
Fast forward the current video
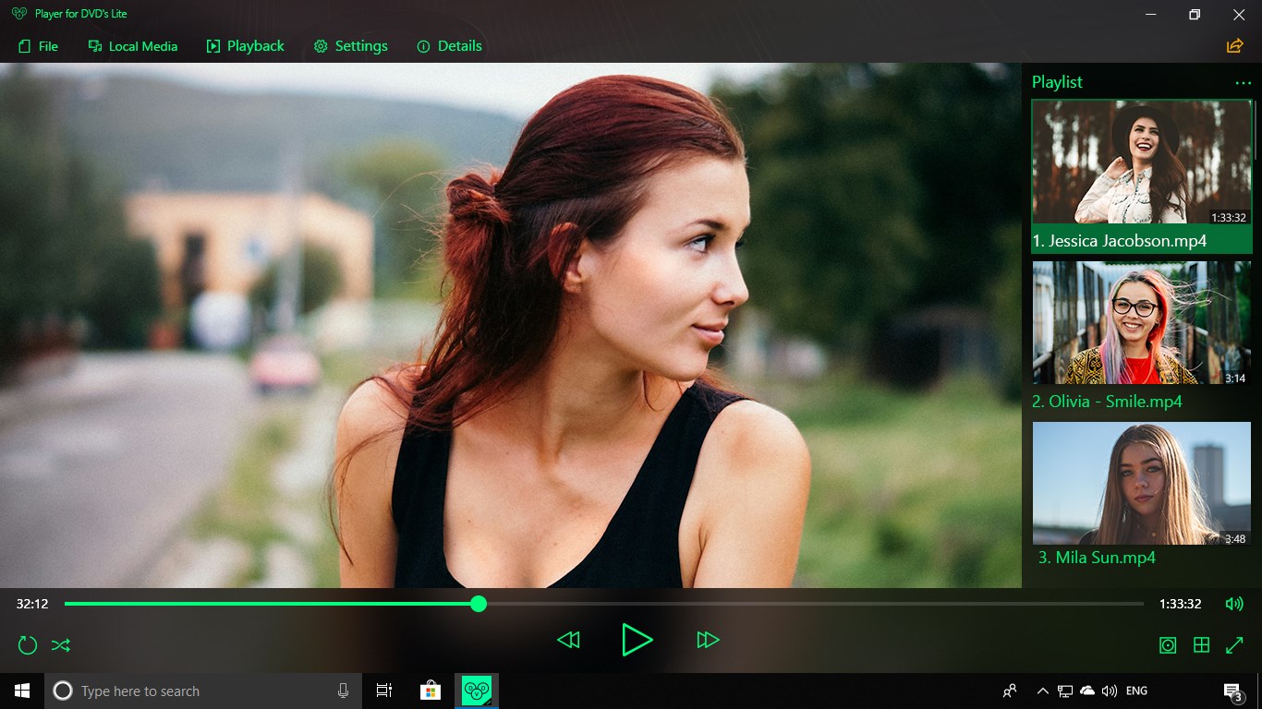708,640
